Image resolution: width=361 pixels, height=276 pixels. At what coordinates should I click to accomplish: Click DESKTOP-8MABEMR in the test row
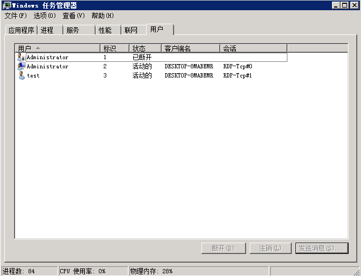click(x=189, y=75)
